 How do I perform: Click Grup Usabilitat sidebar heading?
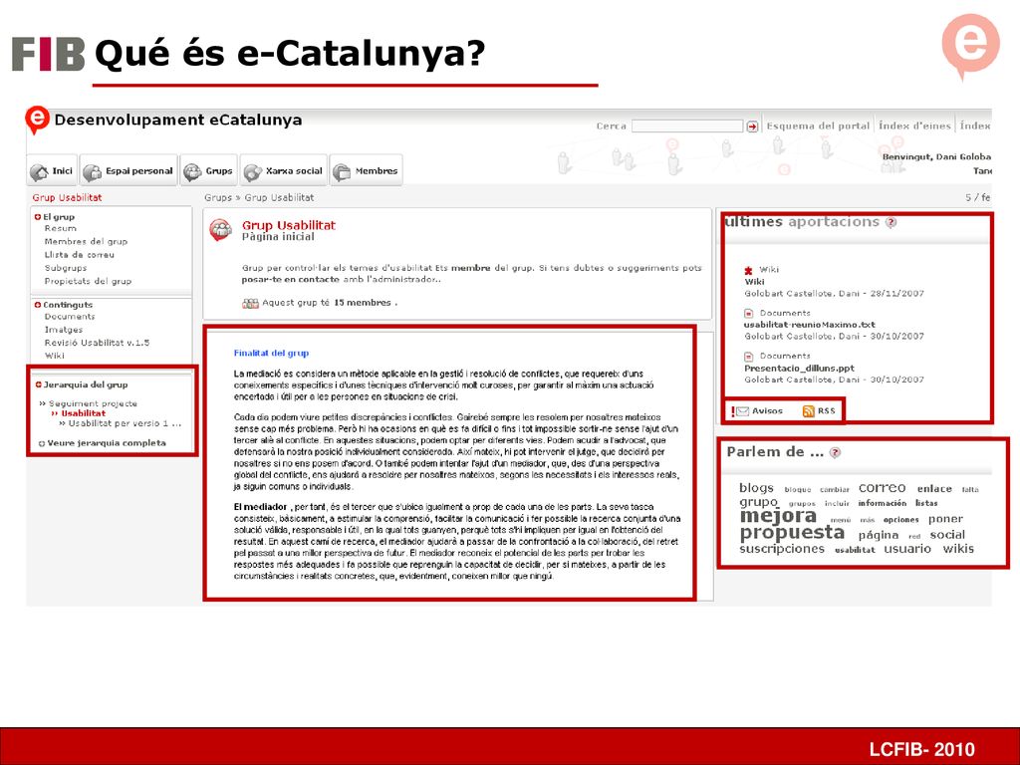(x=67, y=197)
